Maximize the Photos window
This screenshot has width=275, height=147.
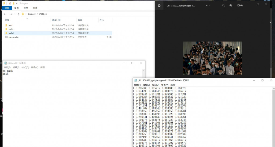(258, 4)
